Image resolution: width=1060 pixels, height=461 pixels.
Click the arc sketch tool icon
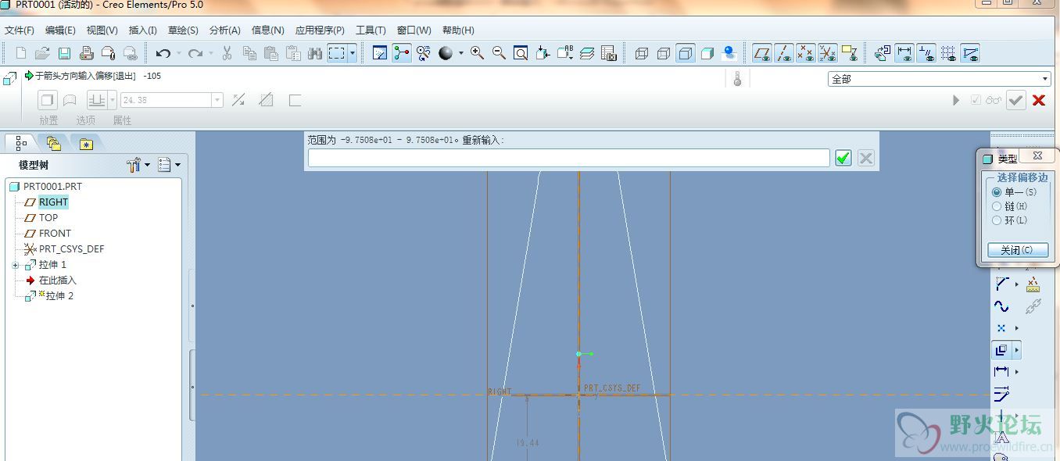pyautogui.click(x=1001, y=284)
